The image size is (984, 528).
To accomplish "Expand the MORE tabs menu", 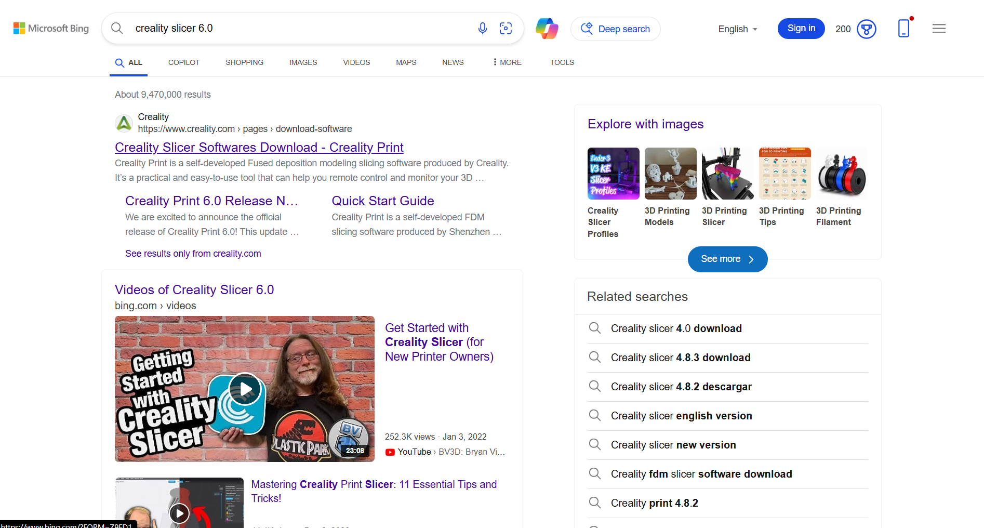I will [507, 62].
